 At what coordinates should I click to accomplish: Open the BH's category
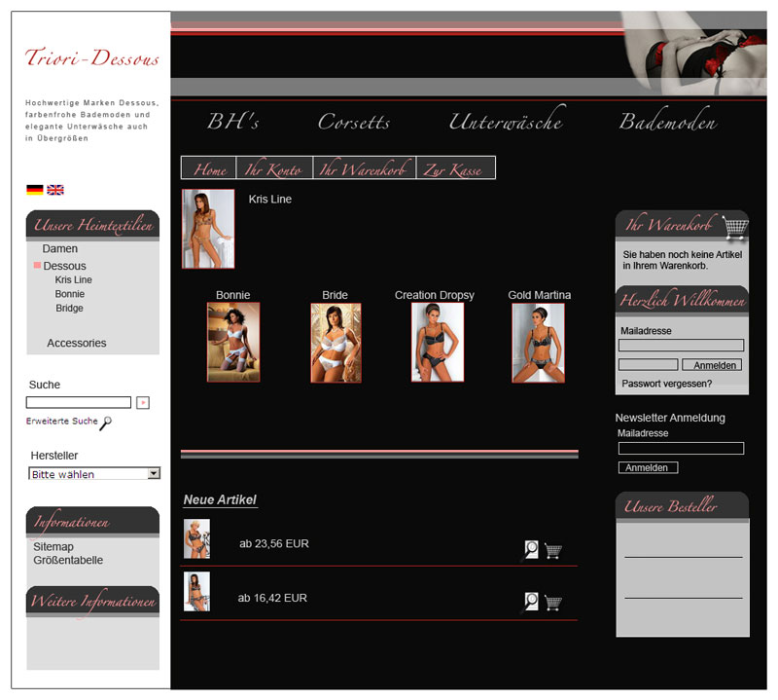coord(232,122)
